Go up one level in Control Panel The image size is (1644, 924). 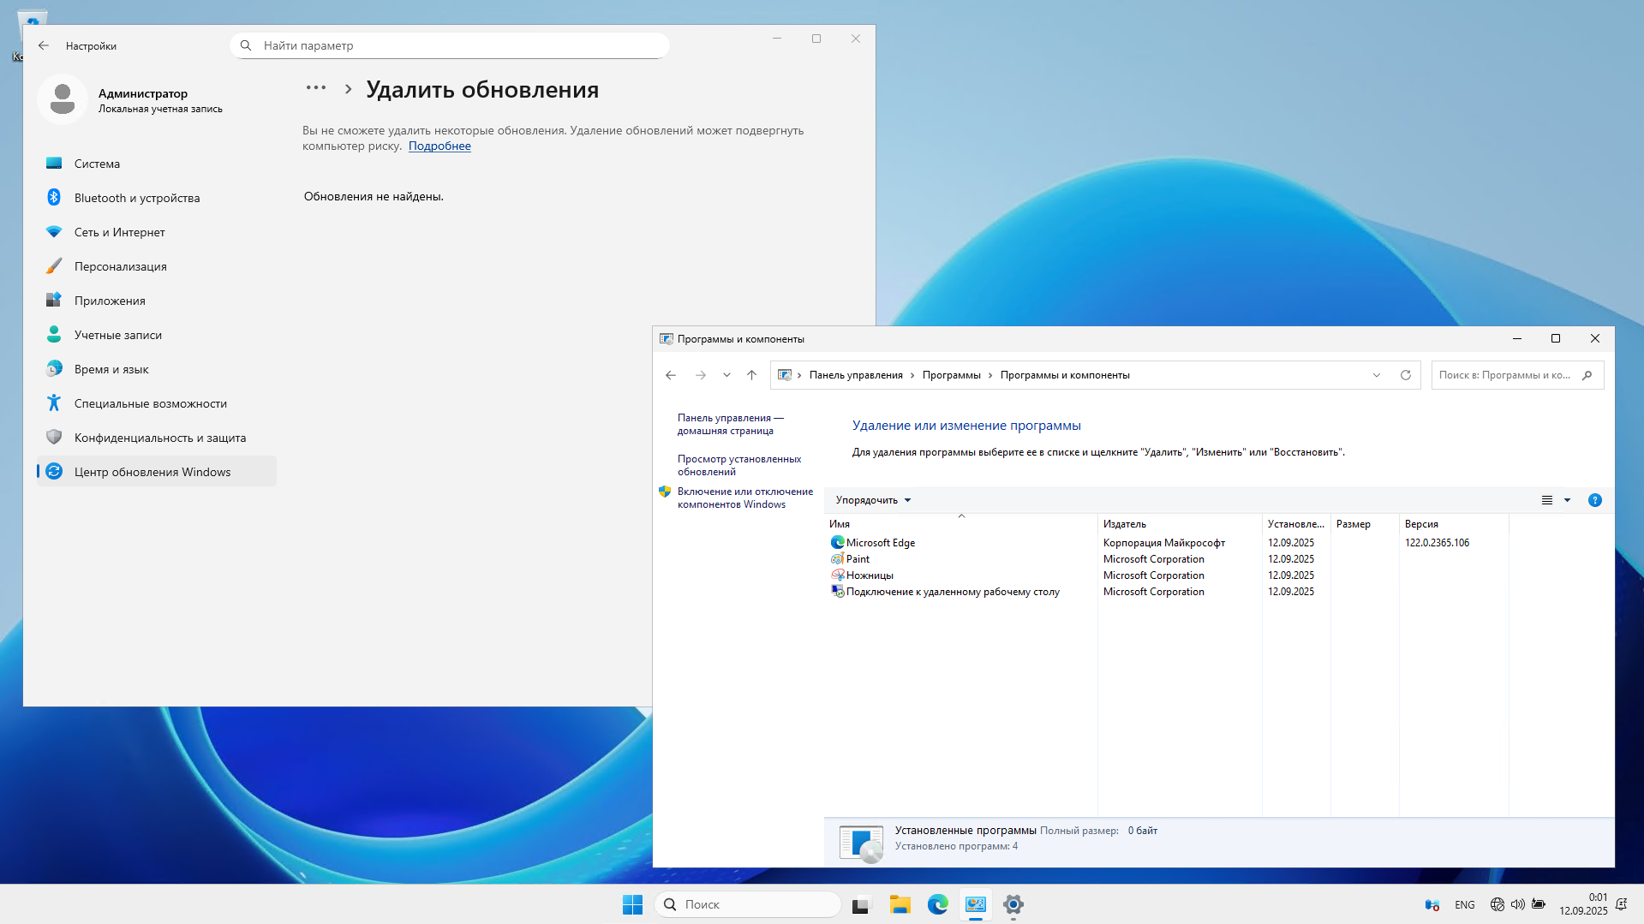click(751, 375)
